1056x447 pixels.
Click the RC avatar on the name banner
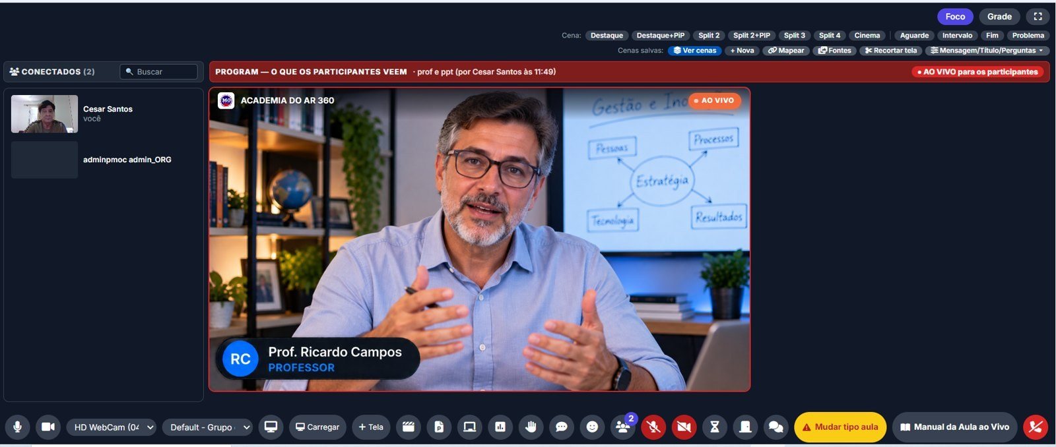(240, 359)
